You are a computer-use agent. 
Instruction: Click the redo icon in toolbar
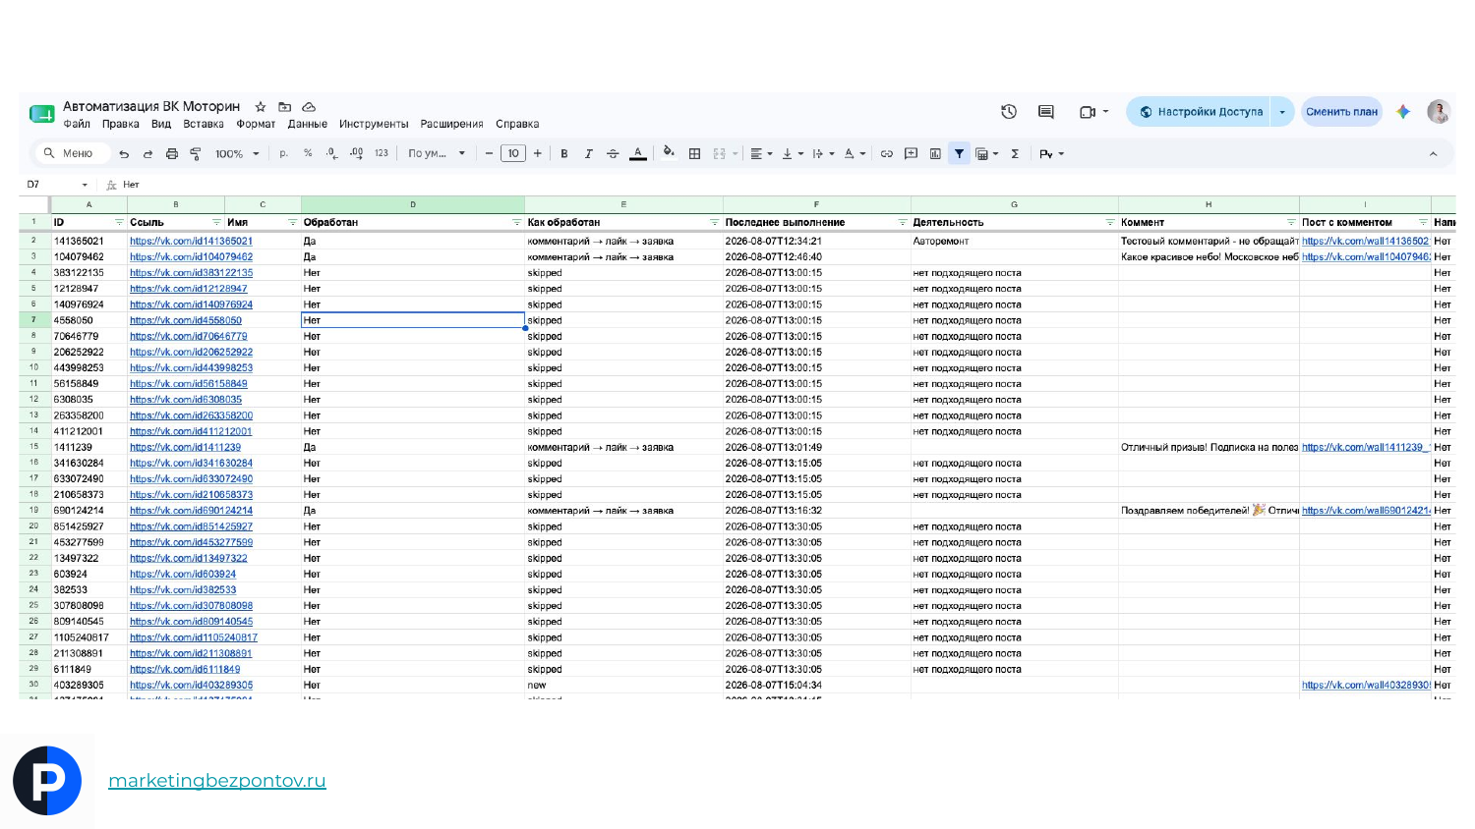click(x=147, y=154)
